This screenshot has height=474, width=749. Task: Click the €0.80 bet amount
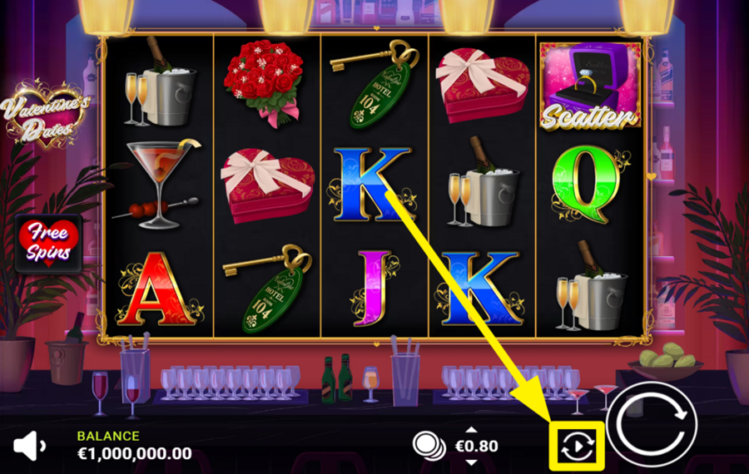point(476,447)
